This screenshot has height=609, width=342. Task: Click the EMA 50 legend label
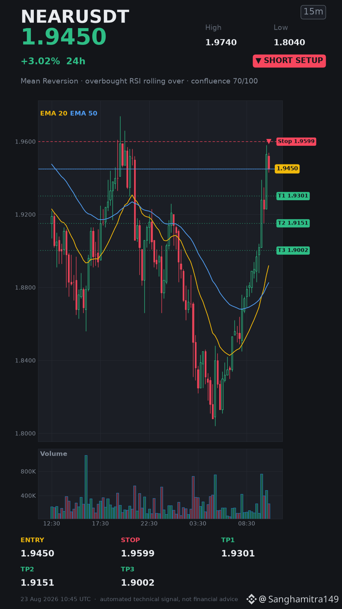tap(84, 113)
